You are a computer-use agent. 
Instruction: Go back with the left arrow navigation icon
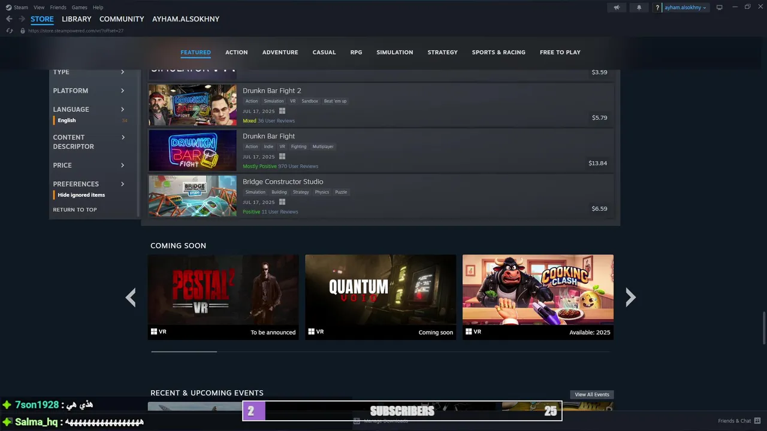pos(9,19)
